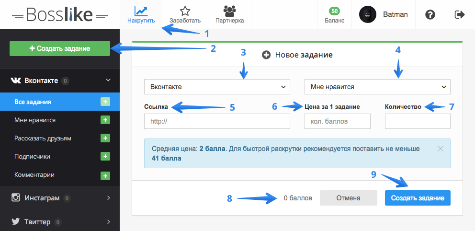Open the Мне нравится task type dropdown

point(377,87)
